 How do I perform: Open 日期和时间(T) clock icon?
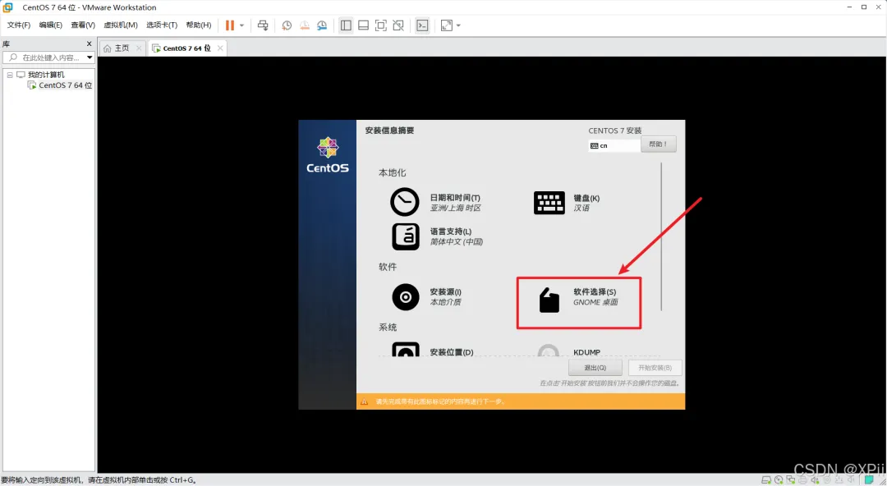pos(404,202)
